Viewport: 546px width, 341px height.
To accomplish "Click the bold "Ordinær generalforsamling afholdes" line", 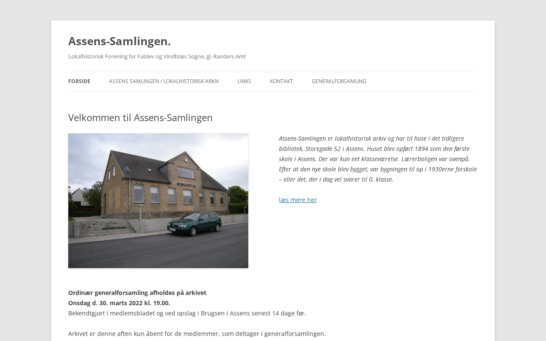I will (x=137, y=292).
